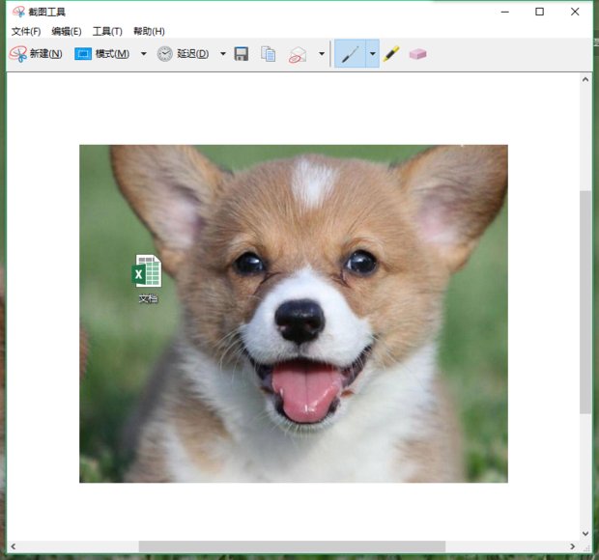Viewport: 599px width, 560px height.
Task: Open the 工具(T) menu
Action: tap(107, 31)
